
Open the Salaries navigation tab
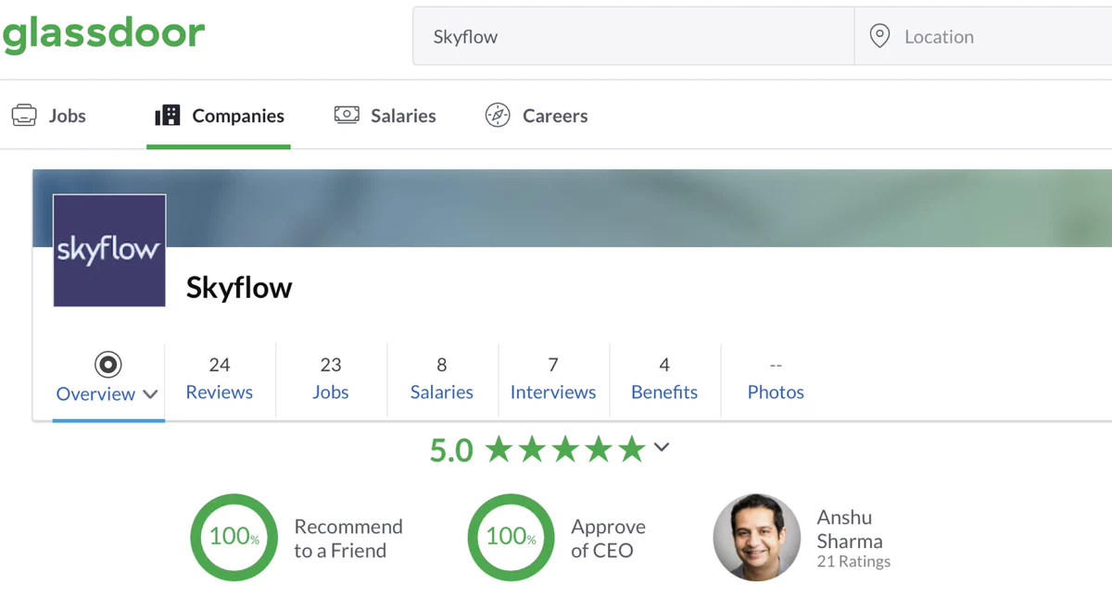tap(385, 116)
